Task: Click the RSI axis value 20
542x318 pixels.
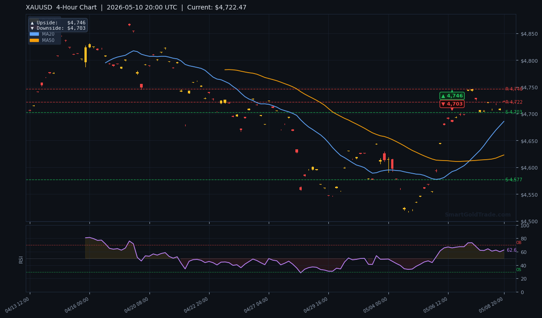Action: pyautogui.click(x=523, y=279)
